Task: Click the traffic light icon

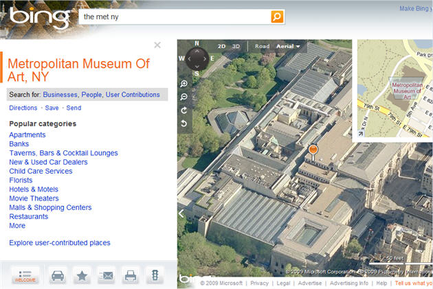Action: (155, 276)
